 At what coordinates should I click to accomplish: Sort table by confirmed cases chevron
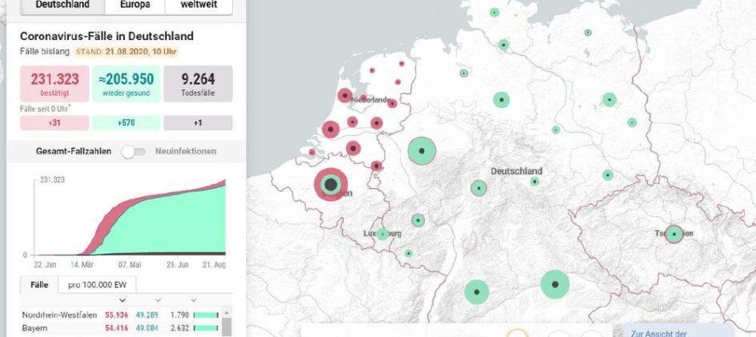pyautogui.click(x=122, y=300)
